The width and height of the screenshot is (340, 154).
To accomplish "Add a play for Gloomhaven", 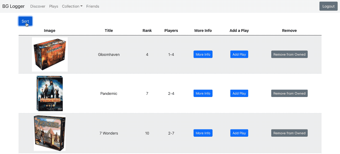I will click(239, 54).
